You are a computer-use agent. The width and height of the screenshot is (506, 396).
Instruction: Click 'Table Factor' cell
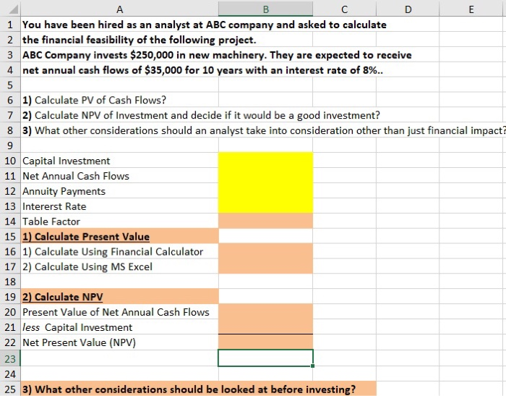(120, 222)
